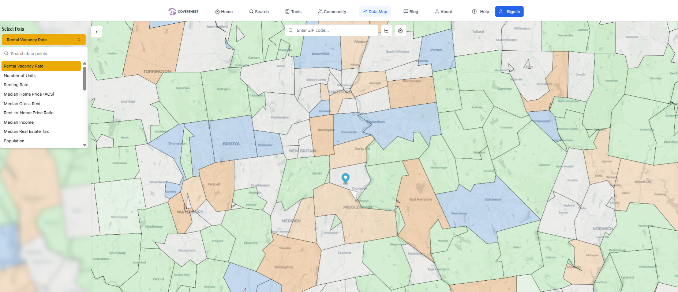Select the Colchester region on the map
Screen dimensions: 678x292
tap(493, 199)
